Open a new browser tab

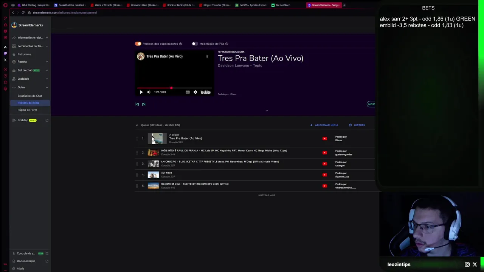click(344, 5)
